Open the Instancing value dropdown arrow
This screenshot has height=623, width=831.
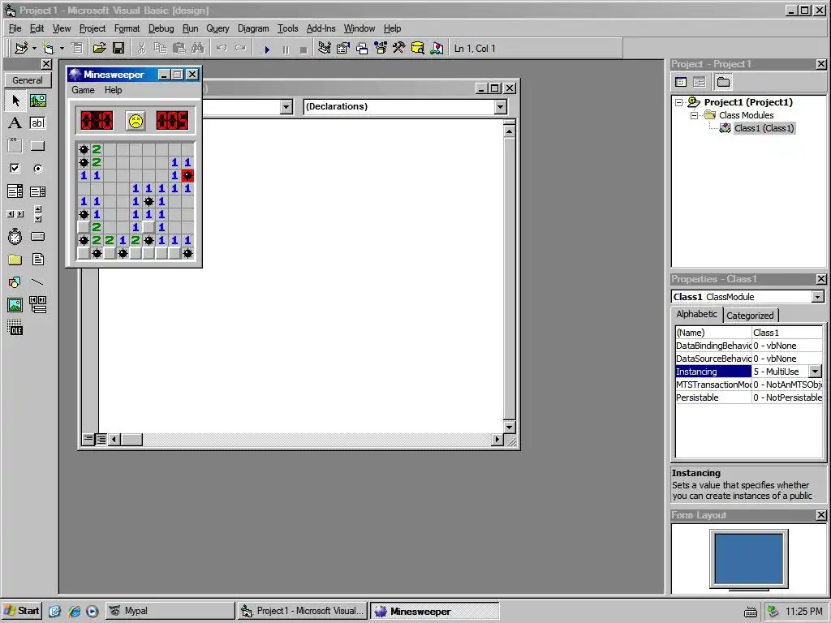point(815,372)
